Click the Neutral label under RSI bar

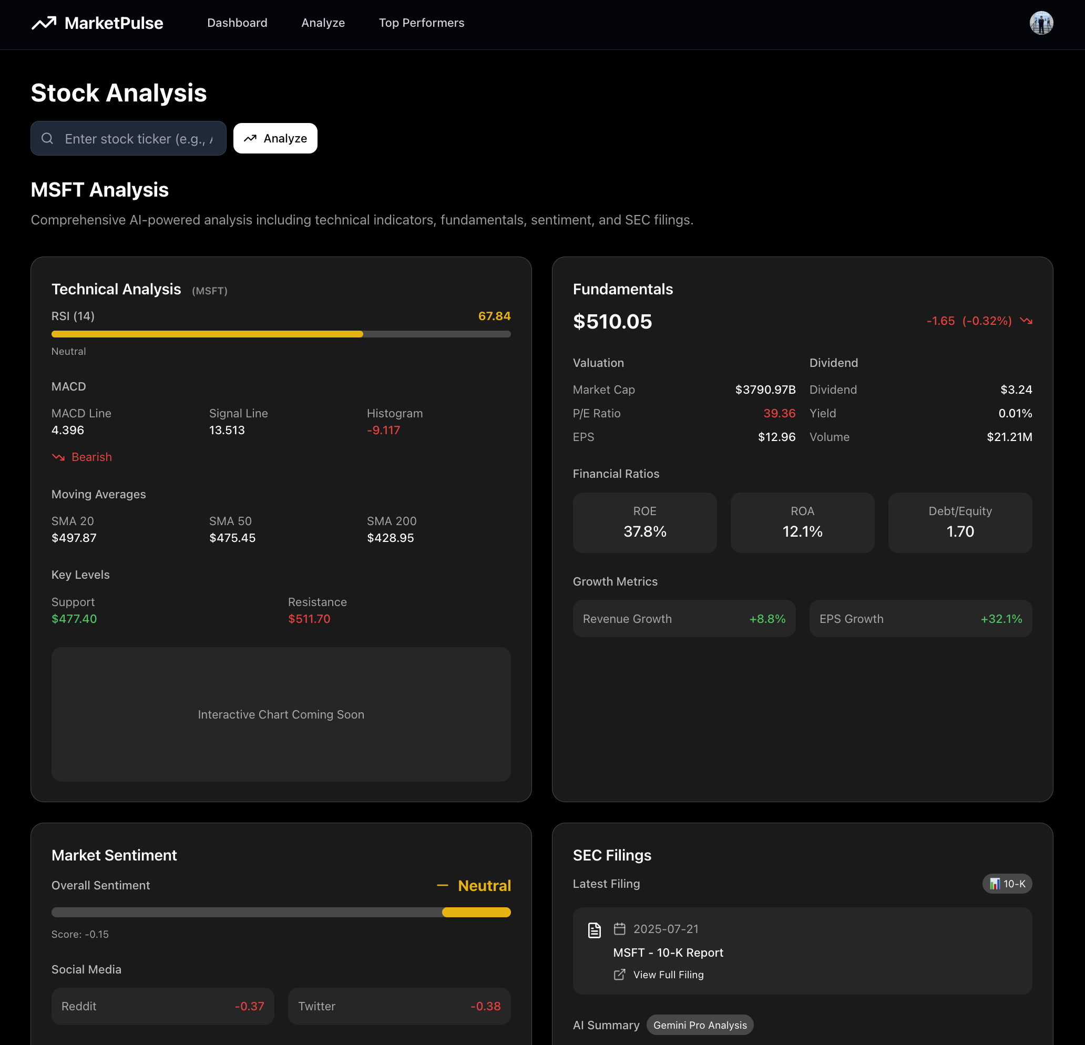click(69, 352)
